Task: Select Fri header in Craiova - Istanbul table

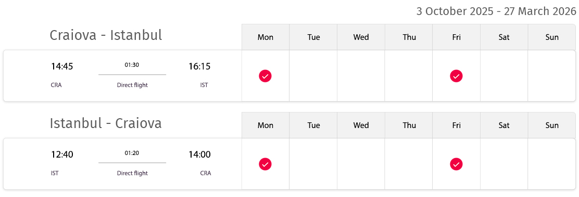Action: pos(457,37)
